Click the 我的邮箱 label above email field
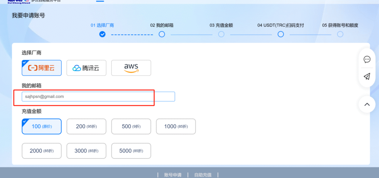379x178 pixels. (x=31, y=85)
